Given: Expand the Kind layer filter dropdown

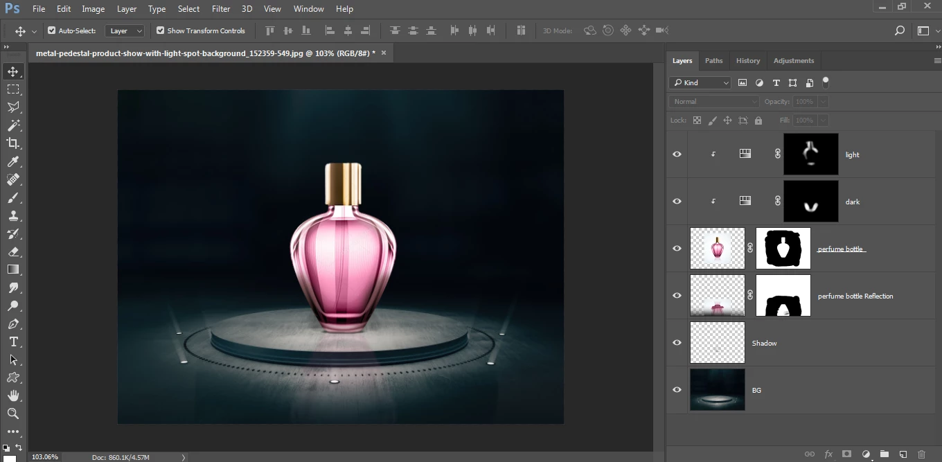Looking at the screenshot, I should pos(700,82).
